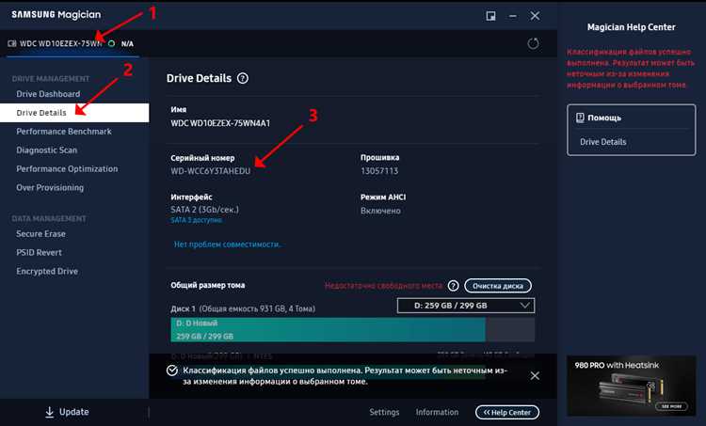Click the AHCI mode value Включено

pyautogui.click(x=380, y=211)
